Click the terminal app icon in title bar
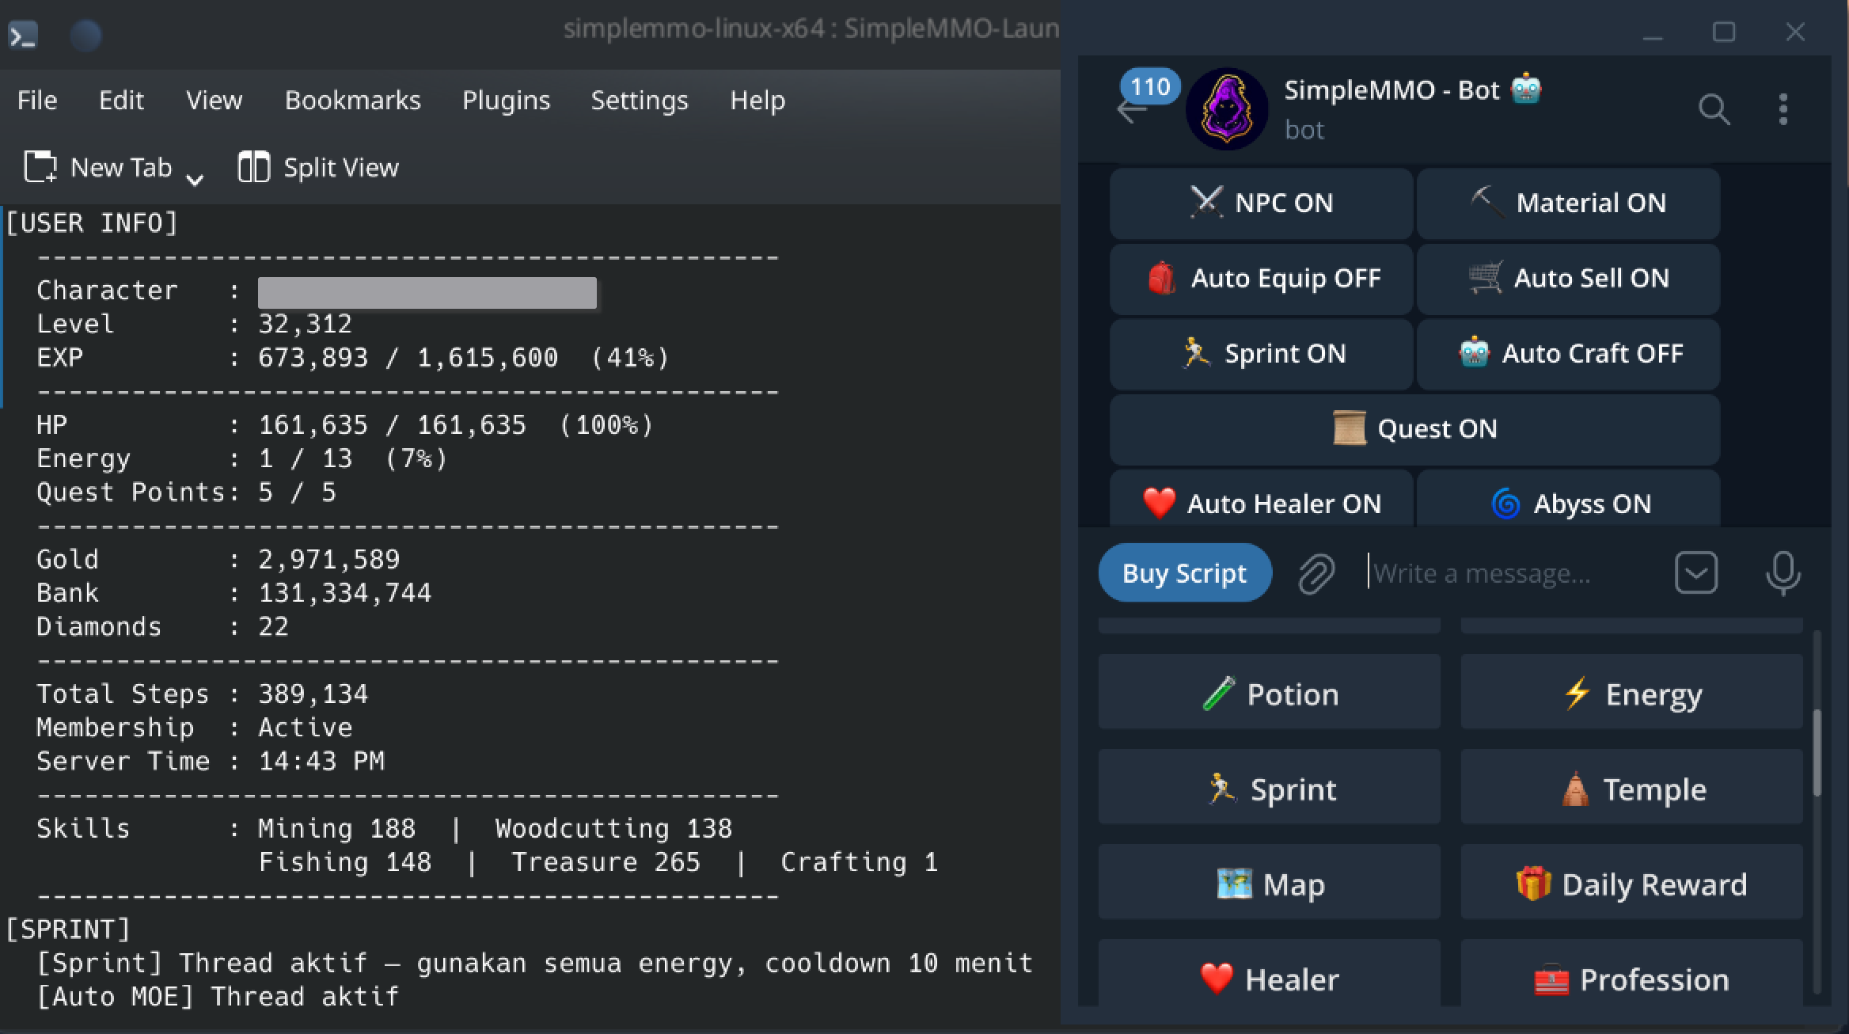The width and height of the screenshot is (1849, 1034). point(22,35)
